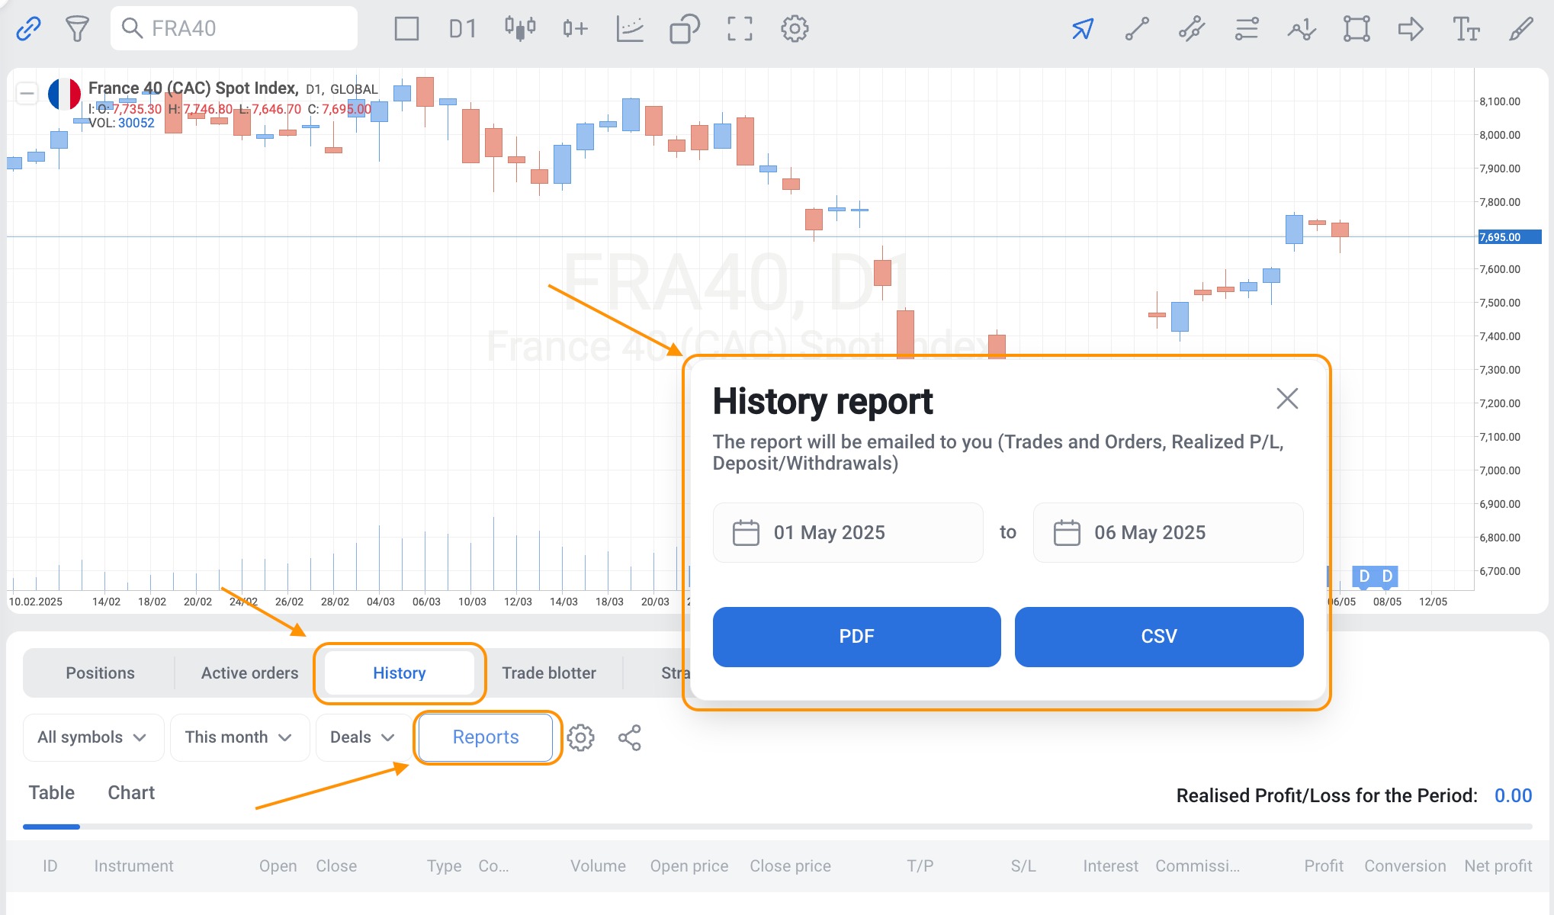Select the text annotation tool

1466,29
